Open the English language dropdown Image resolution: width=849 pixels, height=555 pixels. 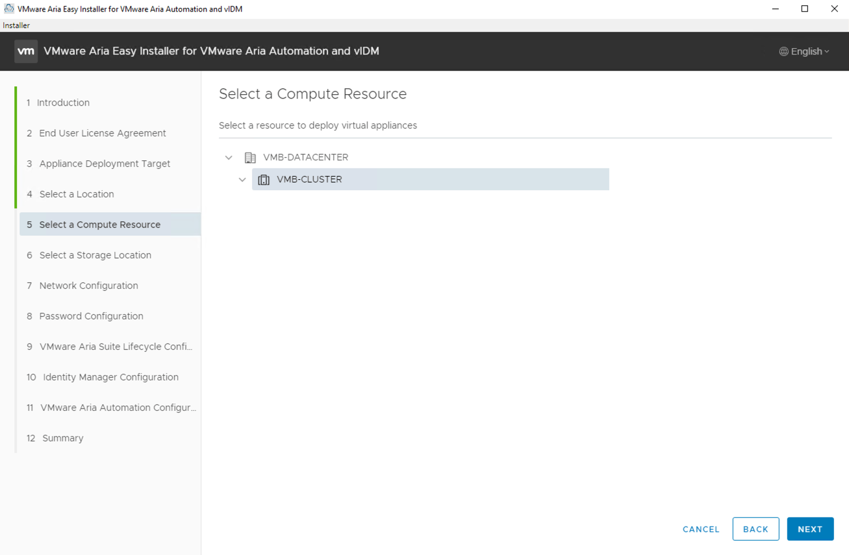click(804, 51)
